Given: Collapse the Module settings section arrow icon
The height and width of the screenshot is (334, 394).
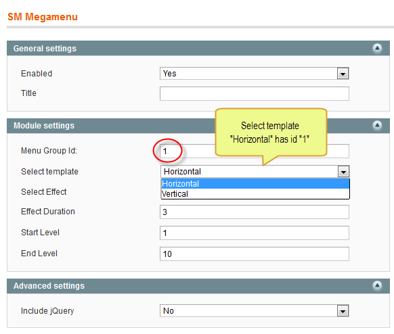Looking at the screenshot, I should click(x=377, y=125).
